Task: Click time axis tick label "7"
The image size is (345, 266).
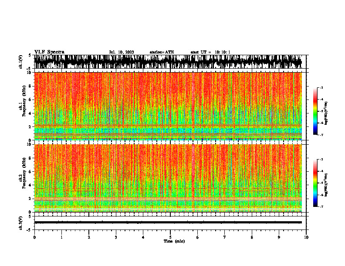Action: click(x=225, y=237)
